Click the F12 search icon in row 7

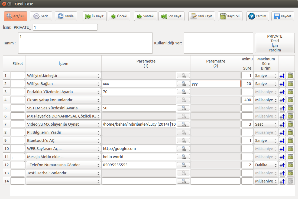(183, 124)
